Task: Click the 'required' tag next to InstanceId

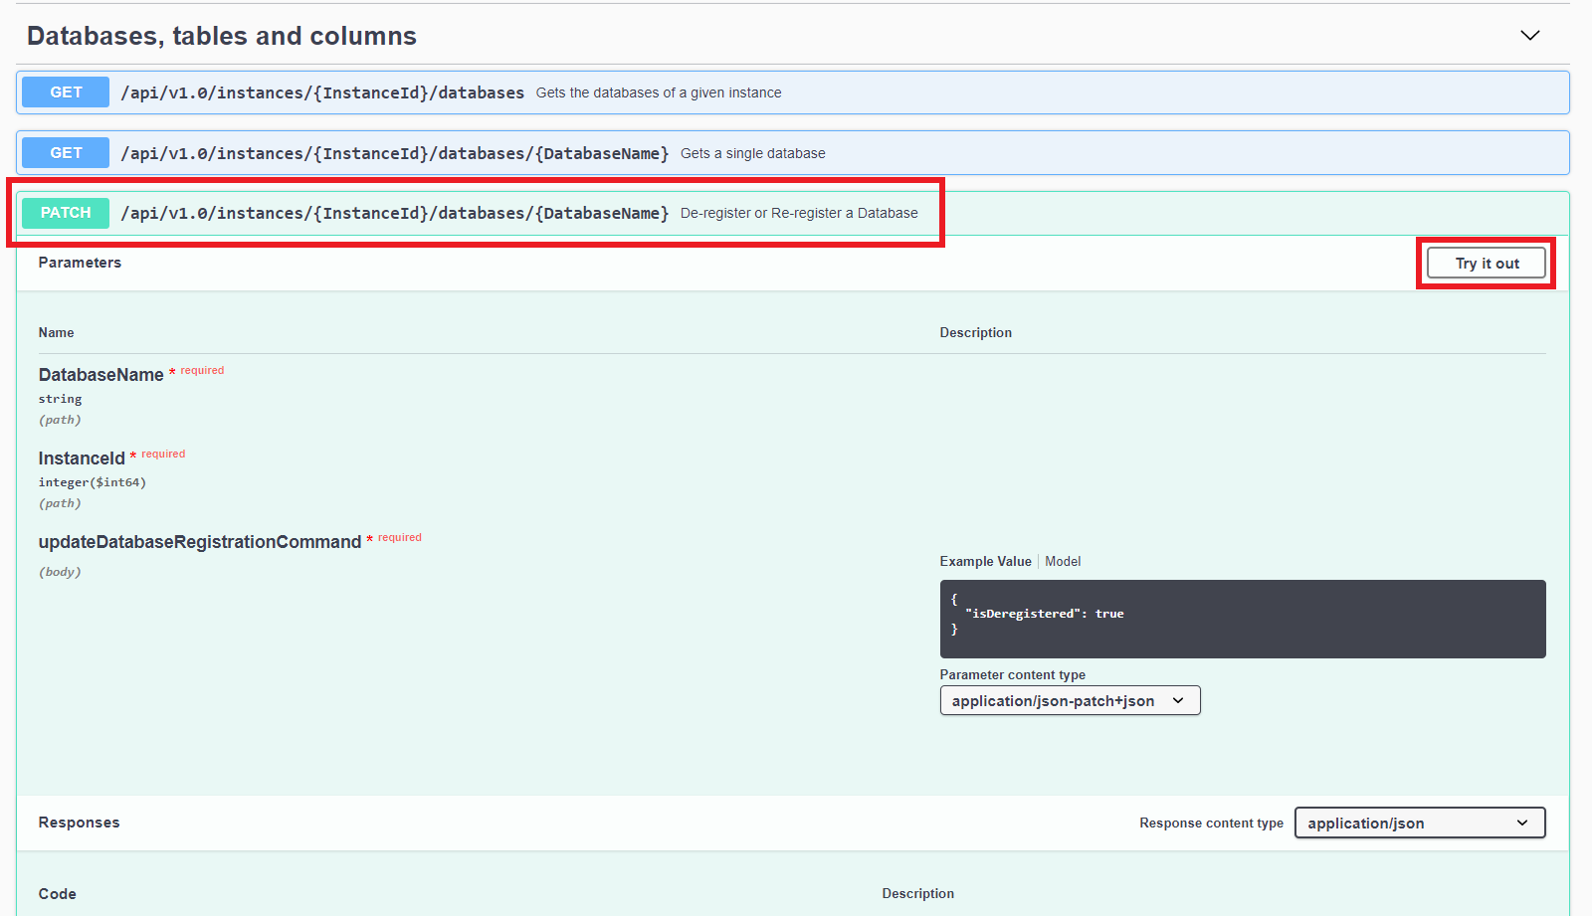Action: tap(163, 454)
